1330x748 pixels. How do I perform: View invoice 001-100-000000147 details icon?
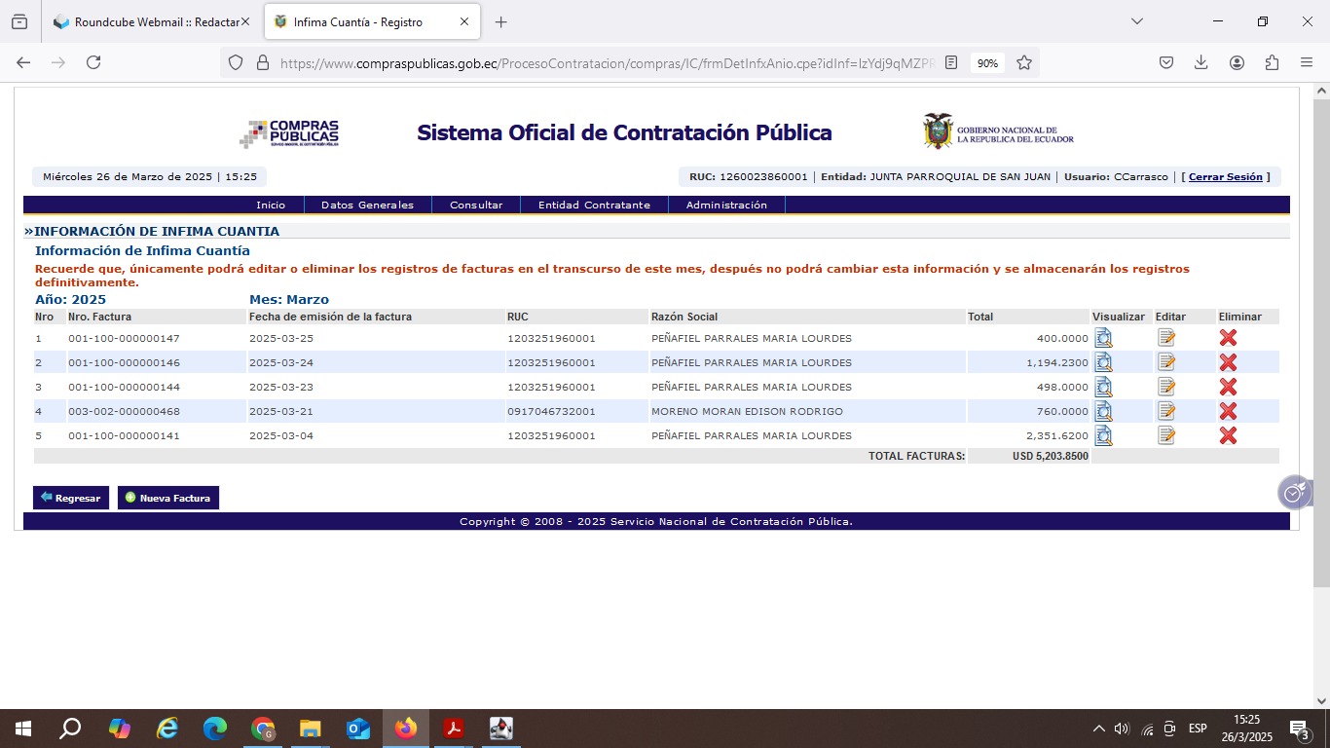coord(1103,338)
